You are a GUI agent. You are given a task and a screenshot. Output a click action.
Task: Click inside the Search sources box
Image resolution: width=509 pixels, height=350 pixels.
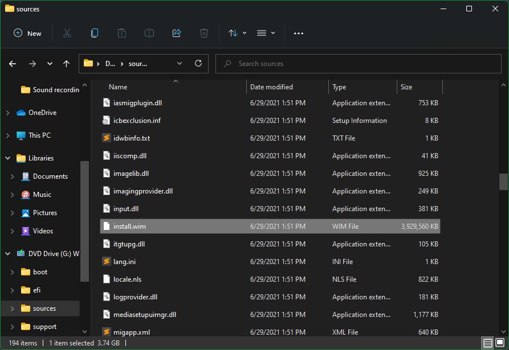click(x=359, y=63)
